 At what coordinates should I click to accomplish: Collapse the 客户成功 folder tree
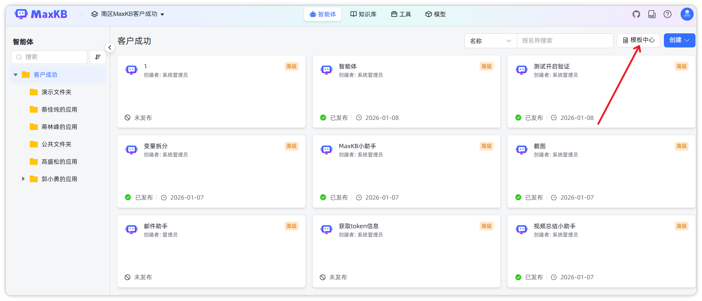[x=16, y=75]
